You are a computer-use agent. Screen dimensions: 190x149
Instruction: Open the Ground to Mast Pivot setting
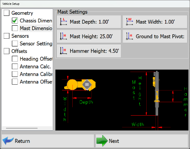pyautogui.click(x=155, y=36)
